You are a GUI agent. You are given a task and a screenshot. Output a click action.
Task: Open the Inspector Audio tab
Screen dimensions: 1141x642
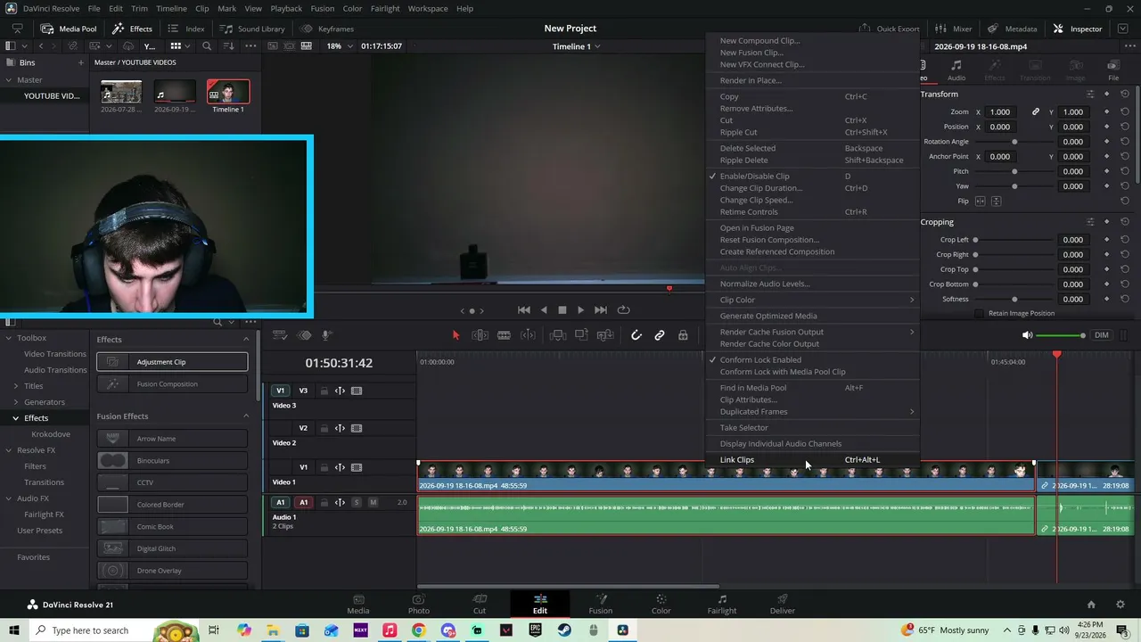(x=956, y=70)
